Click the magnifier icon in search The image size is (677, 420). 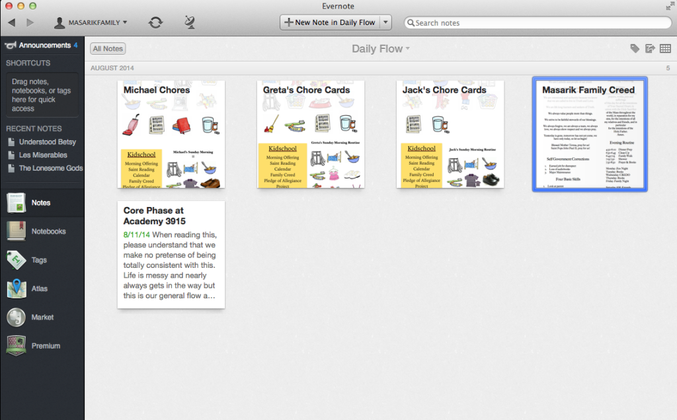click(x=411, y=23)
